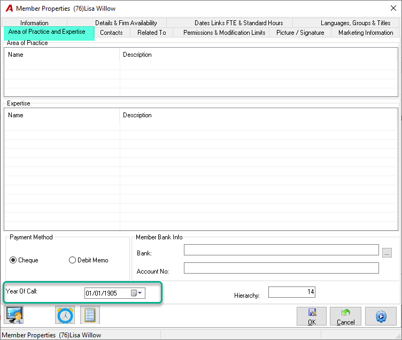Screen dimensions: 402x340
Task: Expand the Year Of Call date dropdown arrow
Action: [x=140, y=293]
